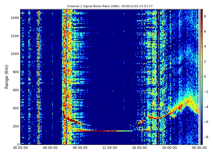213x160 pixels.
Task: Click the 08:00:00 time tick label
Action: (80, 148)
